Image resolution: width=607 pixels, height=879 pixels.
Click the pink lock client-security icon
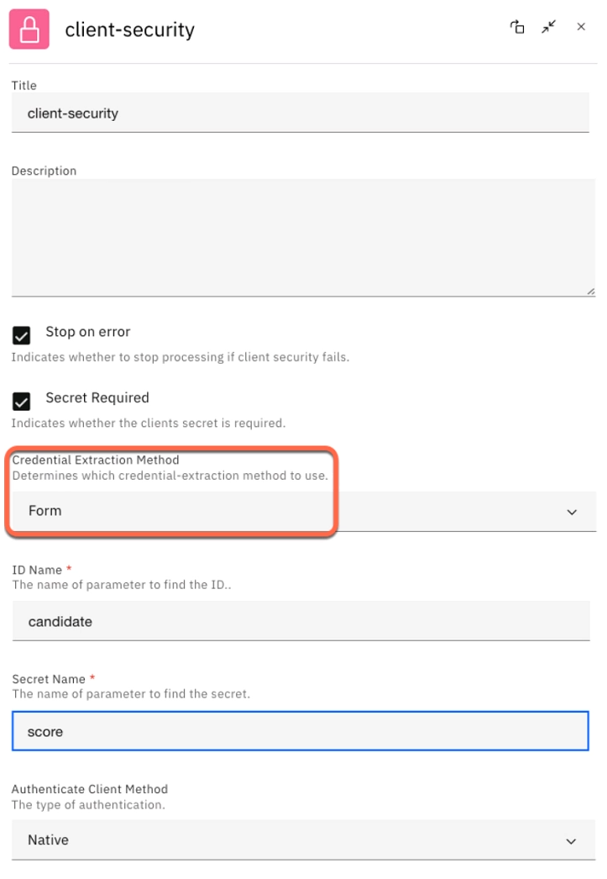click(x=29, y=29)
